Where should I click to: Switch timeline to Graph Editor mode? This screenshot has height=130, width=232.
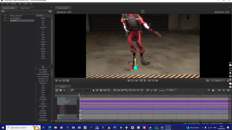pyautogui.click(x=64, y=90)
